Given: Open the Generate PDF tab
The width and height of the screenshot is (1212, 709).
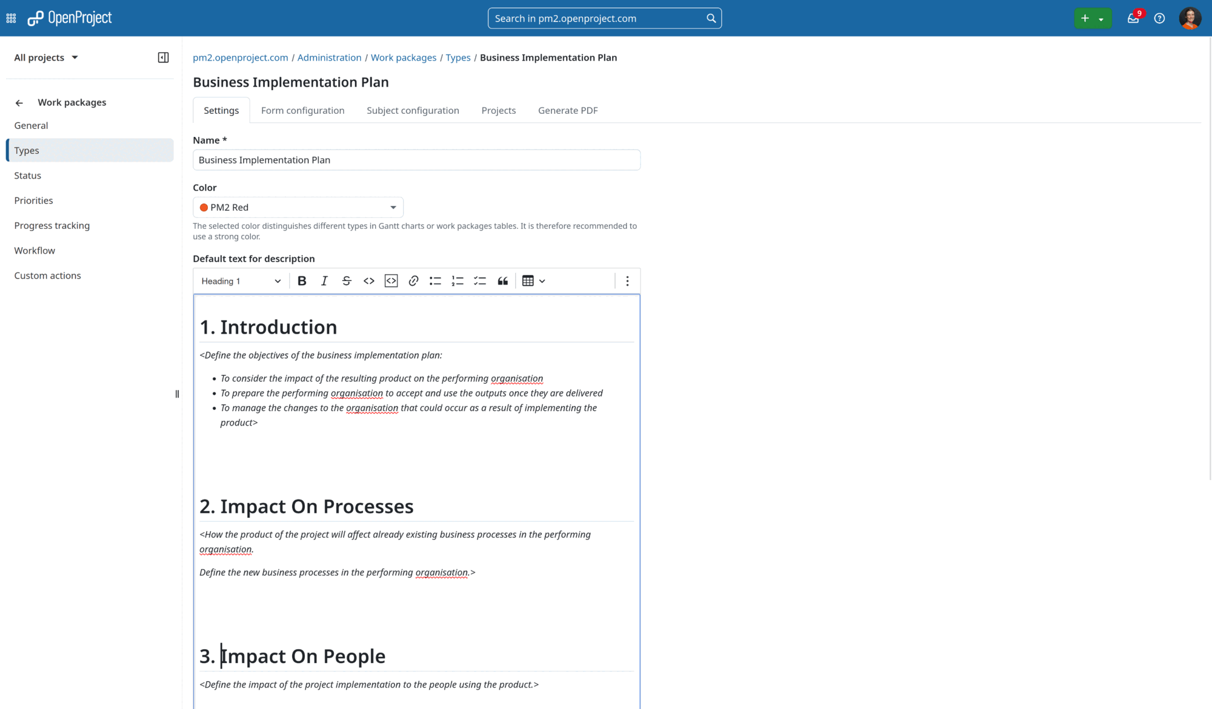Looking at the screenshot, I should (567, 110).
